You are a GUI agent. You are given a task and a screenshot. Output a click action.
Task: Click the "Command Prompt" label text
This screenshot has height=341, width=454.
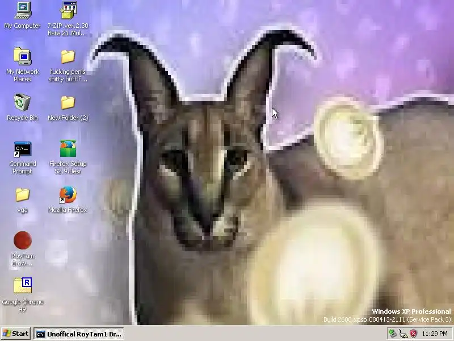tap(23, 168)
